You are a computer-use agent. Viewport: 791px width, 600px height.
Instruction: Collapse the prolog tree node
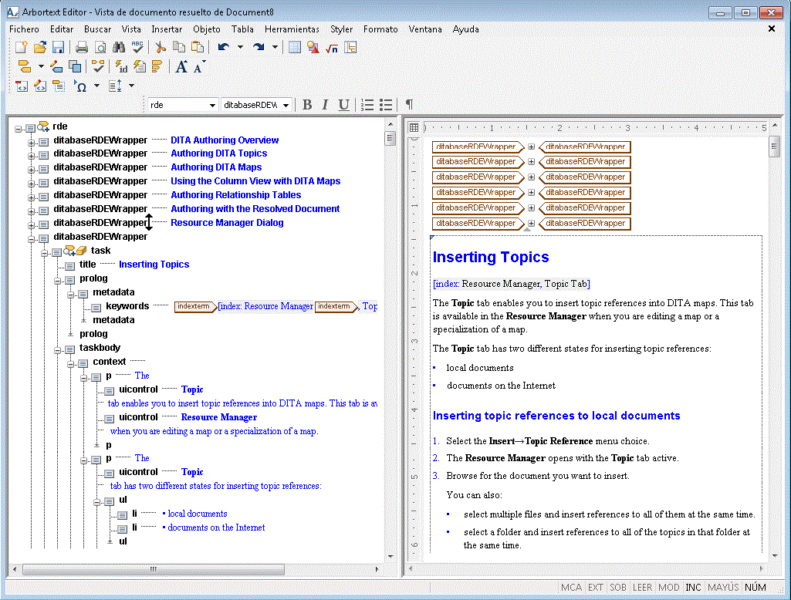pyautogui.click(x=58, y=281)
